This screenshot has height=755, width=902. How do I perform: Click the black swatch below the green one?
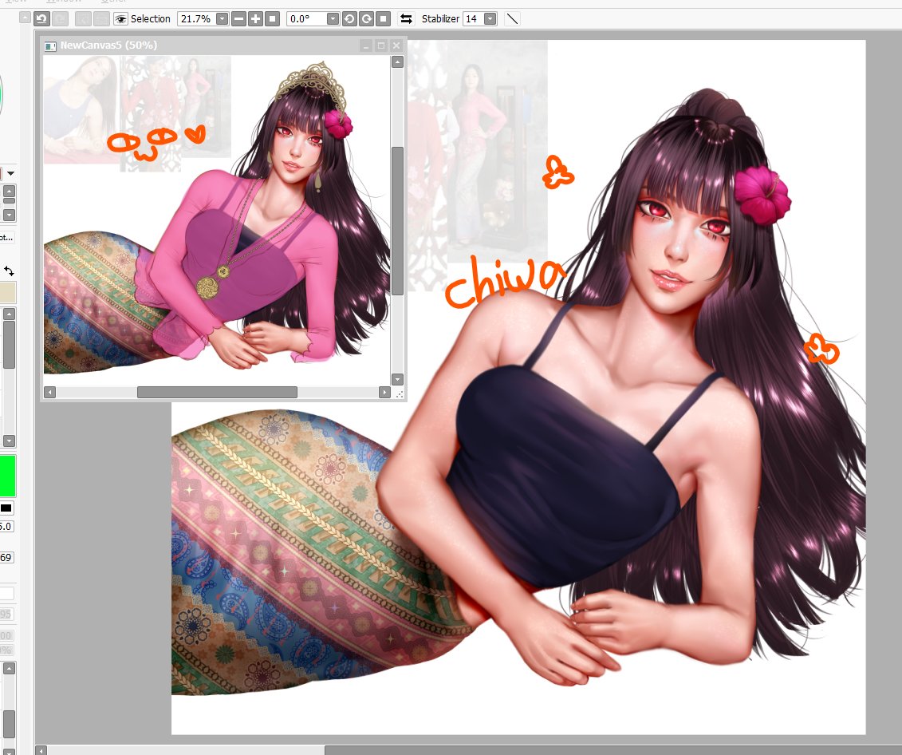6,508
